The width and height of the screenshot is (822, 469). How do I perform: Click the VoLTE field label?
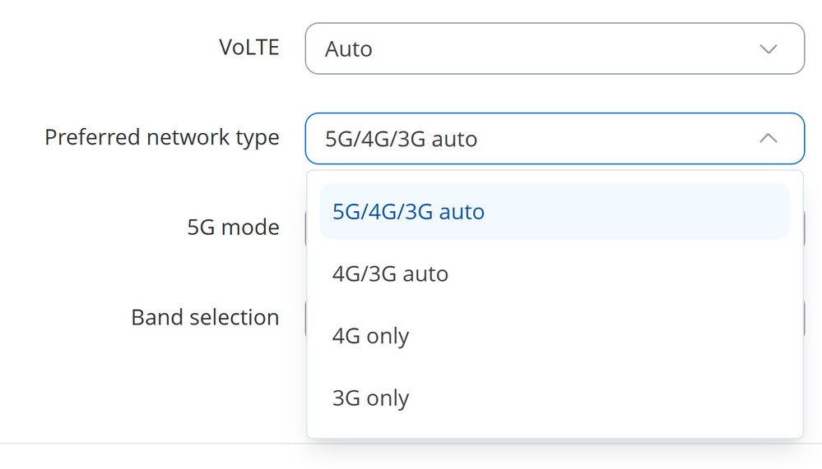pyautogui.click(x=249, y=48)
